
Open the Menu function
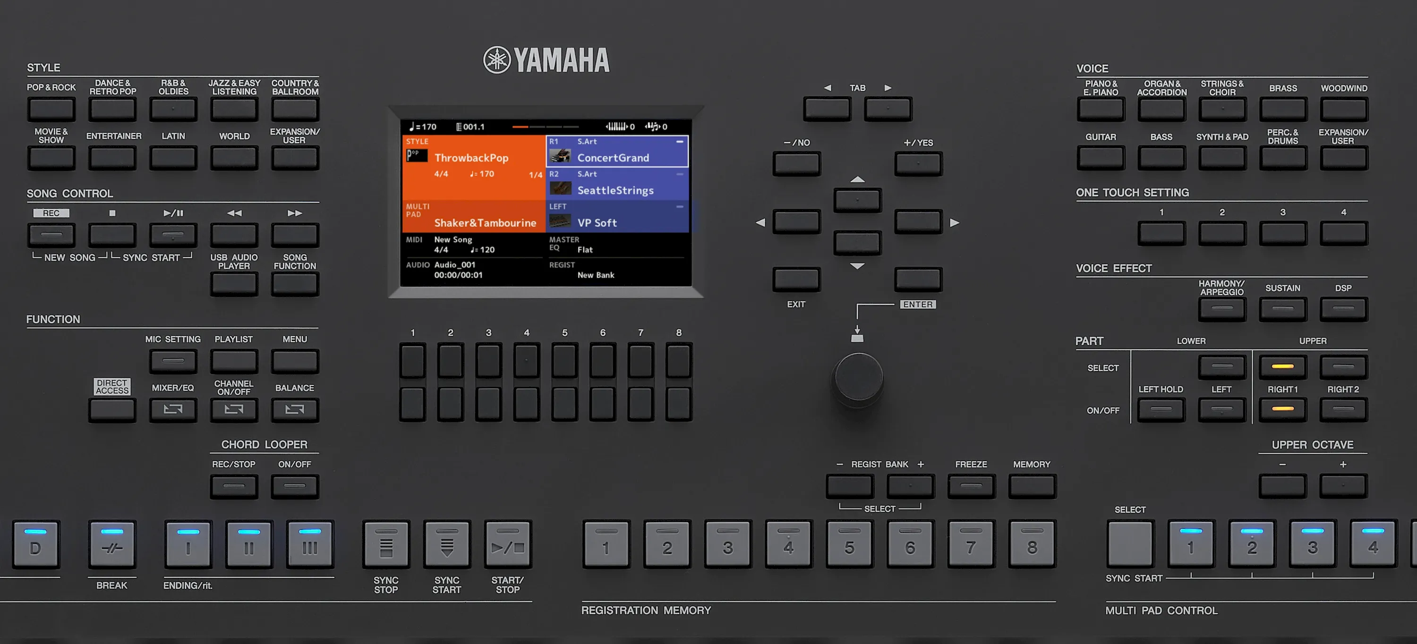[295, 361]
